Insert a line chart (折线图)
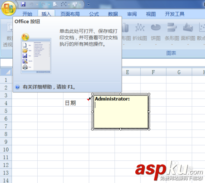Image resolution: width=205 pixels, height=183 pixels. tap(140, 34)
